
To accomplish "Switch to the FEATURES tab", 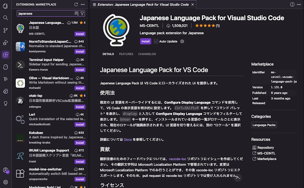I will [x=126, y=54].
